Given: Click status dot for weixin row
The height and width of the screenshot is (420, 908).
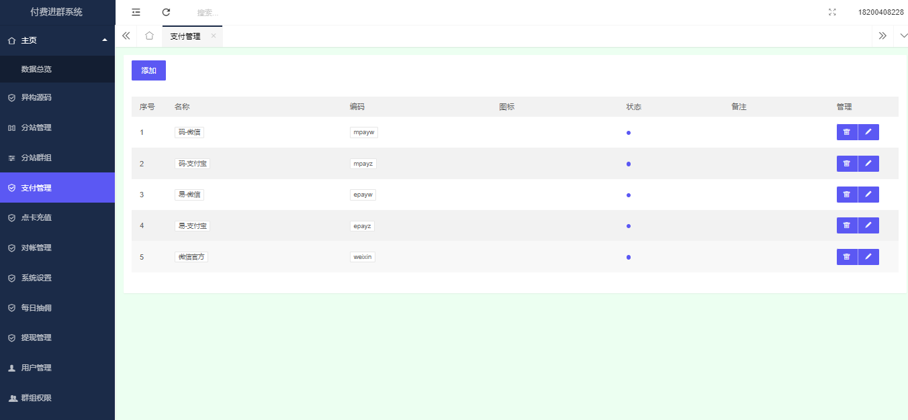Looking at the screenshot, I should pyautogui.click(x=628, y=257).
